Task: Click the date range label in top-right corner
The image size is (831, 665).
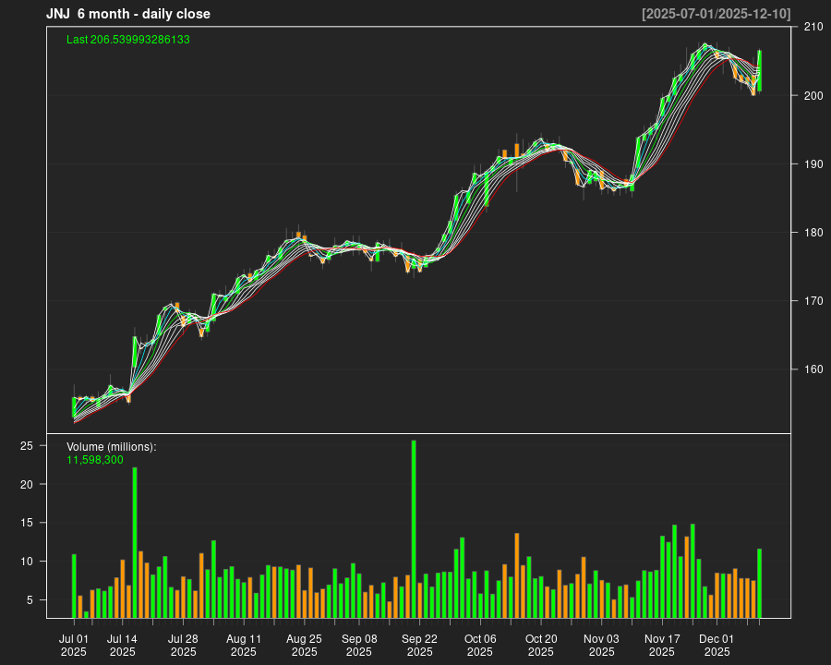Action: coord(717,14)
